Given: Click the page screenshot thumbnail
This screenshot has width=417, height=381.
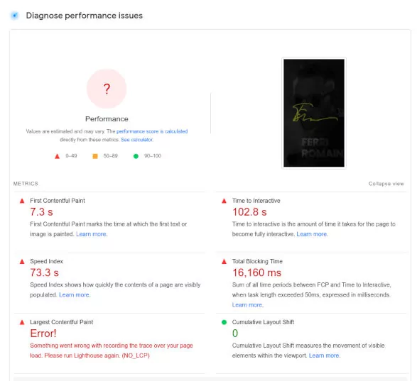Looking at the screenshot, I should (314, 113).
